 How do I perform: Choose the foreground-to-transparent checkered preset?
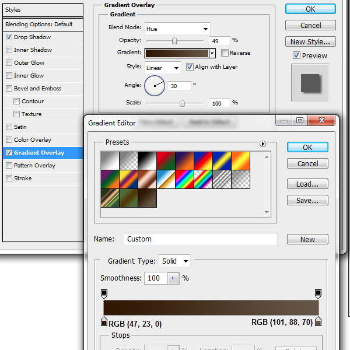(128, 160)
